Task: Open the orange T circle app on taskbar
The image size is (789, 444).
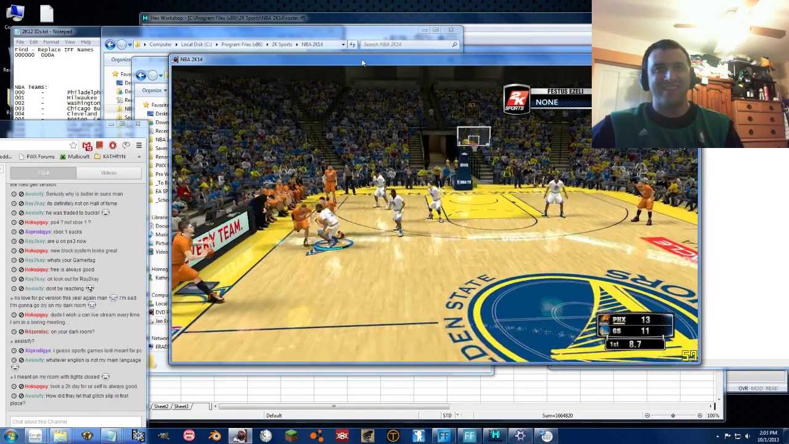Action: (x=393, y=437)
